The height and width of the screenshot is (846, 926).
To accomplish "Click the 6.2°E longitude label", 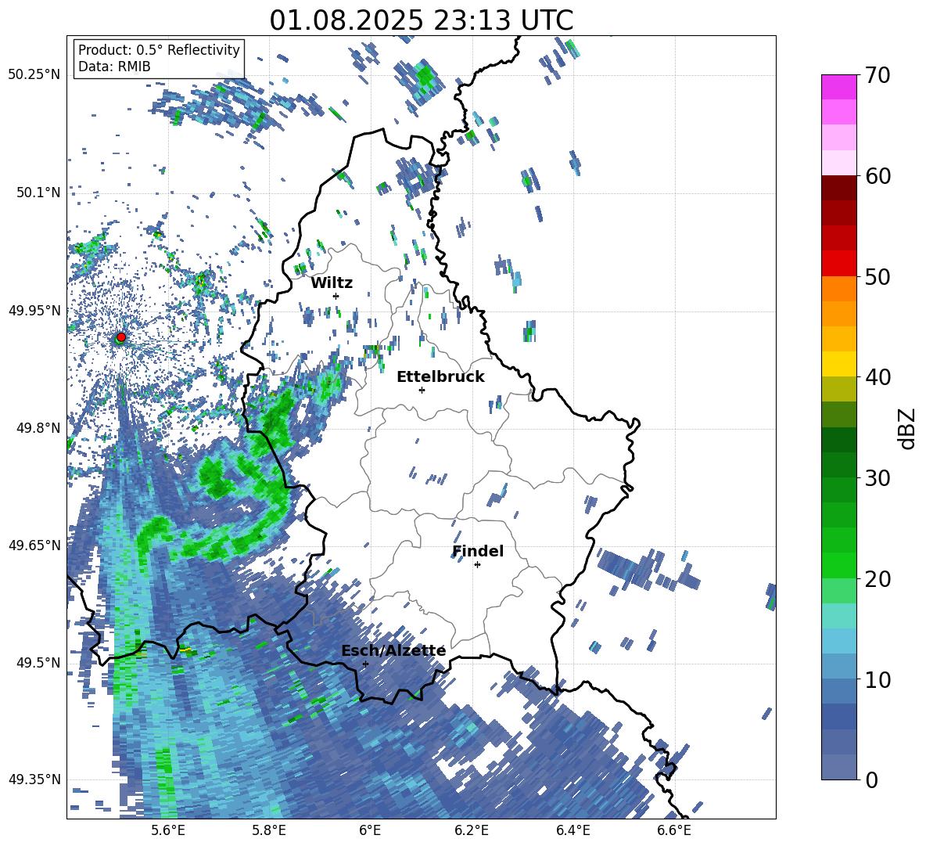I will (472, 830).
